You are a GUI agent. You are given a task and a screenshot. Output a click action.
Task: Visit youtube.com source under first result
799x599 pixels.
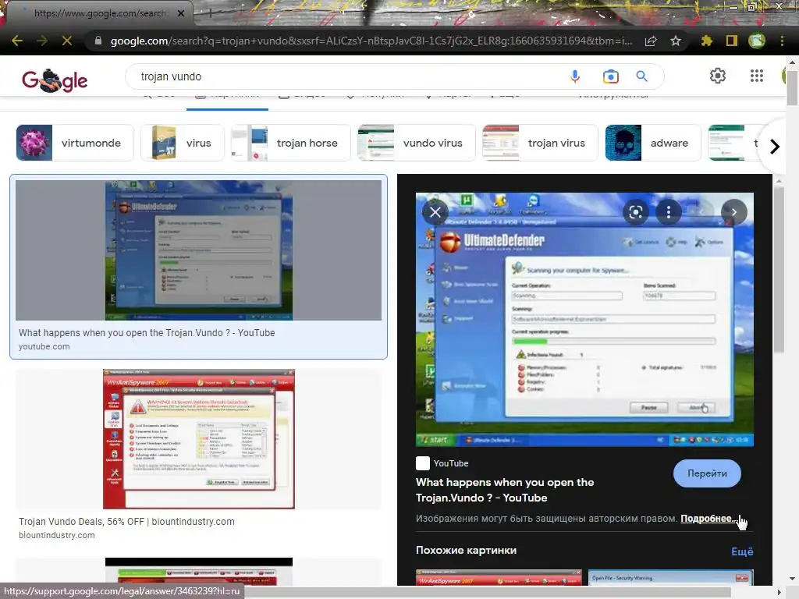(44, 346)
